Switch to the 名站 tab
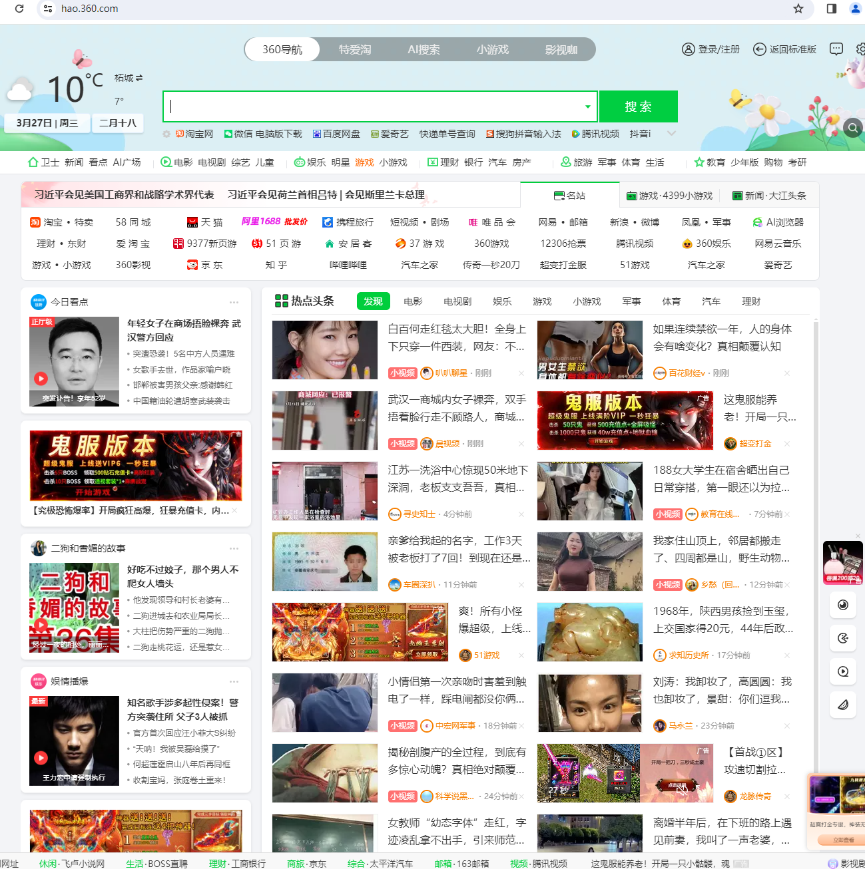This screenshot has height=869, width=865. (x=570, y=195)
